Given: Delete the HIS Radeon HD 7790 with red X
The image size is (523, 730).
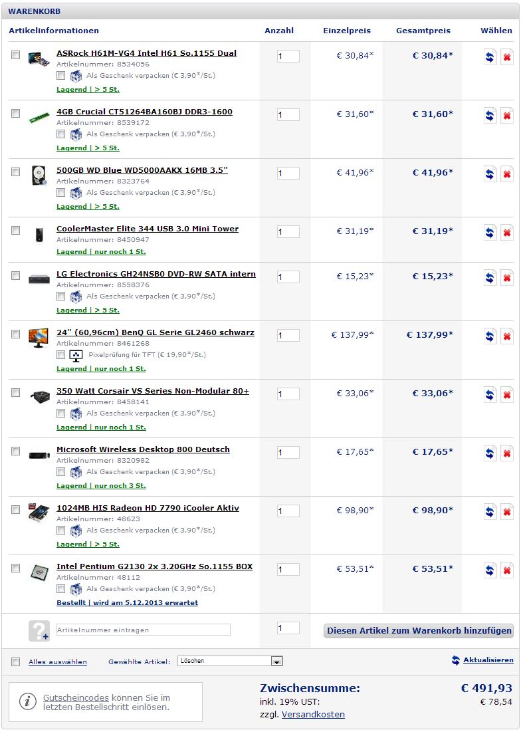Looking at the screenshot, I should click(506, 512).
